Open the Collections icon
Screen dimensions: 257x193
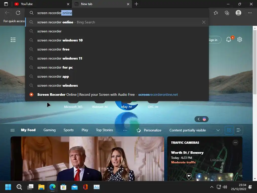coord(227,13)
